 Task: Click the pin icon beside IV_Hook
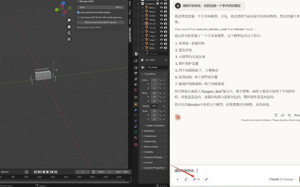(x=166, y=60)
